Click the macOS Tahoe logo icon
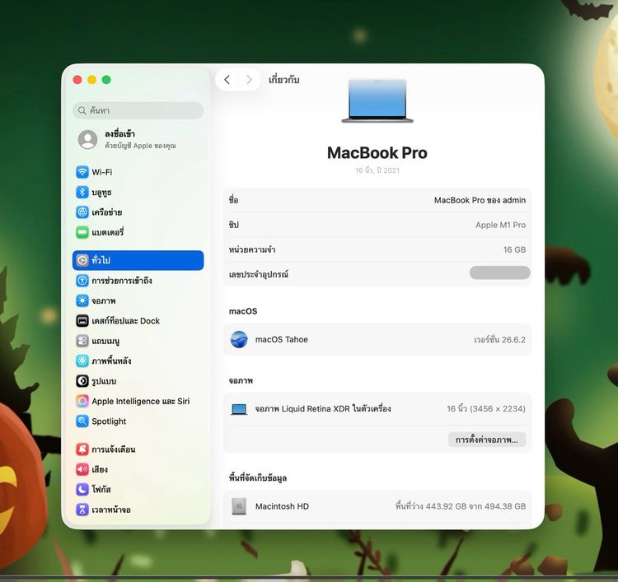The width and height of the screenshot is (618, 582). coord(239,339)
